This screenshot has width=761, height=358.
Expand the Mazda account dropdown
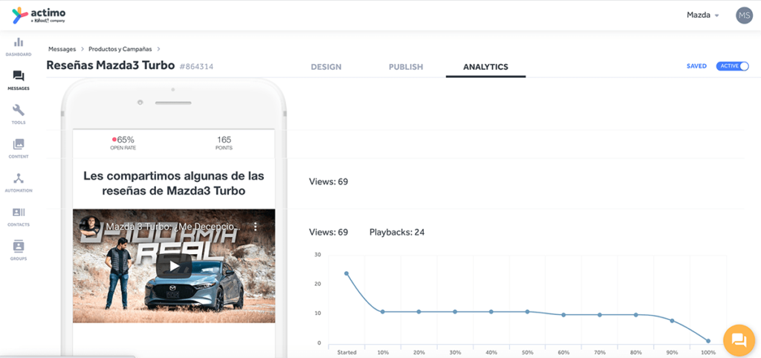[702, 15]
